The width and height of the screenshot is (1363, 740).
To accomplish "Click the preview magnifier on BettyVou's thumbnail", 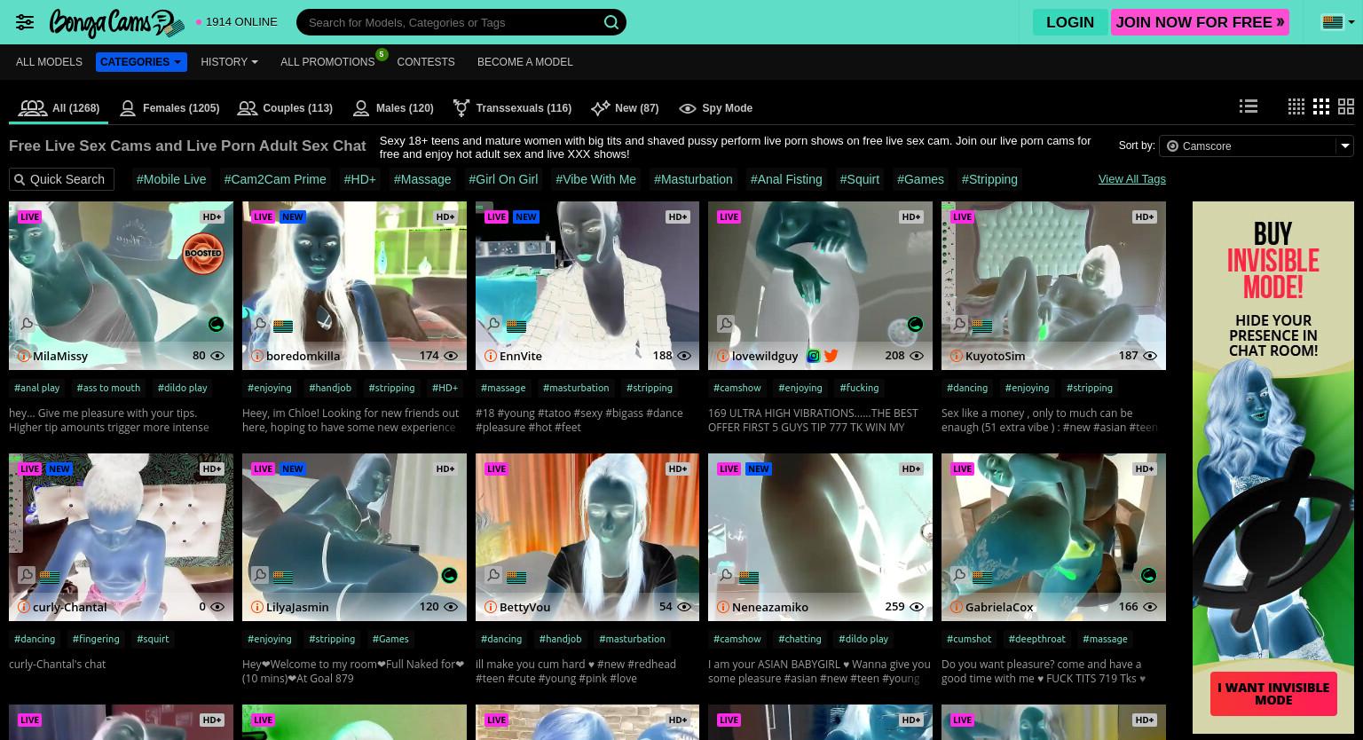I will (493, 575).
